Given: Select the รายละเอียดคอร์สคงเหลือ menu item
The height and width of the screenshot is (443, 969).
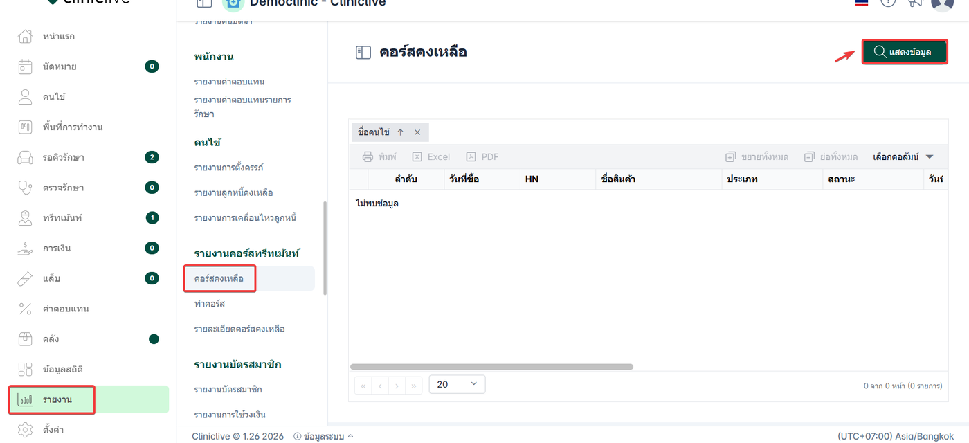Looking at the screenshot, I should click(239, 329).
